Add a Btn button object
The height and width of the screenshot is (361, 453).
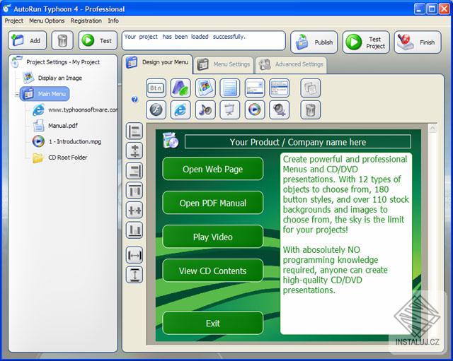pos(156,88)
